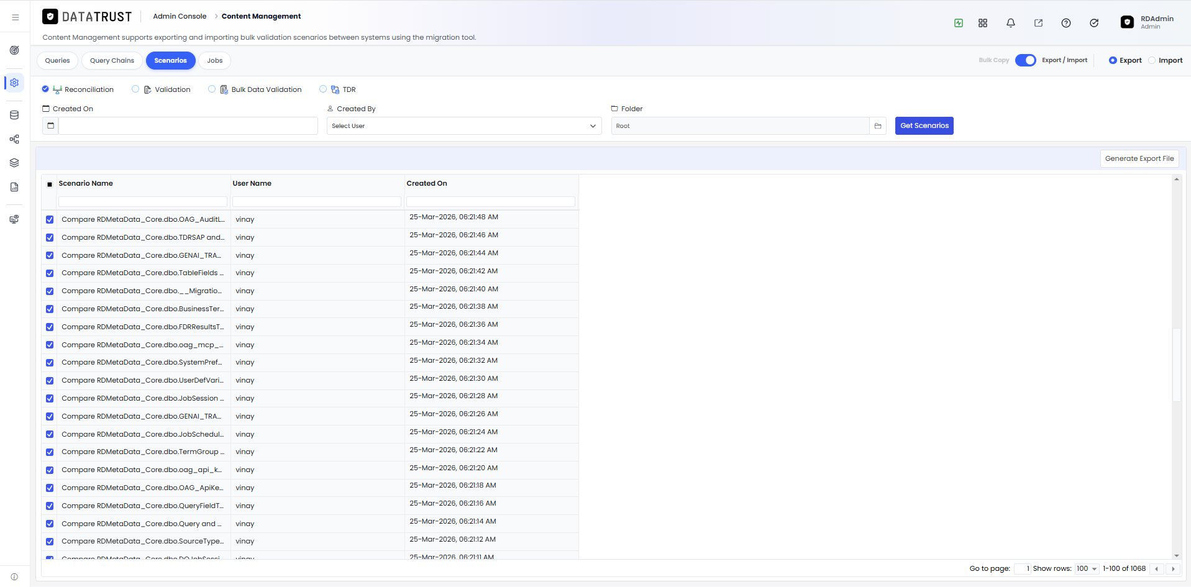The height and width of the screenshot is (587, 1191).
Task: Click 'Compare RDMetaData_Core.dbo.JobSession' row text
Action: [143, 399]
